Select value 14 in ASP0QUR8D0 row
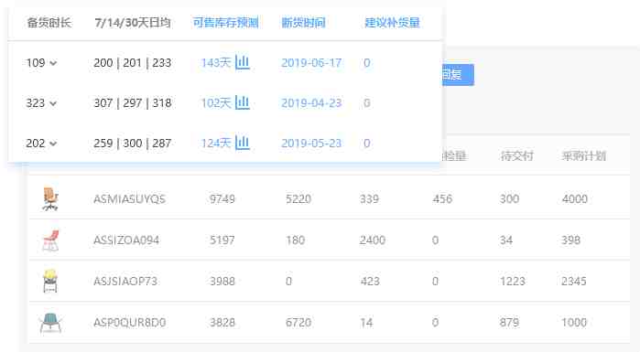Screen dimensions: 640x352 point(366,322)
